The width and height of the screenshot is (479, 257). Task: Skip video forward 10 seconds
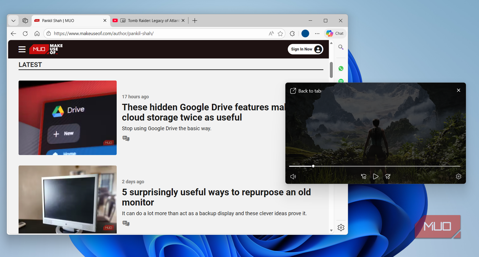point(388,177)
